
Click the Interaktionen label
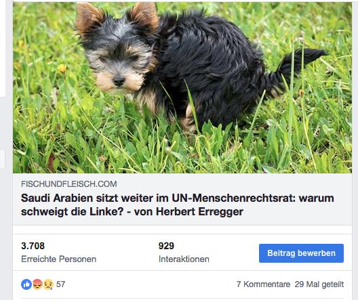click(x=184, y=259)
